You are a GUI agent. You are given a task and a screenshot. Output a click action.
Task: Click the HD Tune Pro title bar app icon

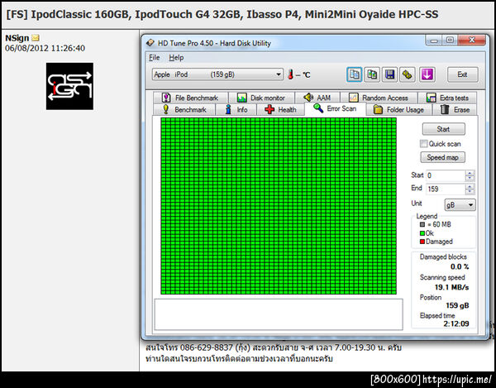click(150, 43)
